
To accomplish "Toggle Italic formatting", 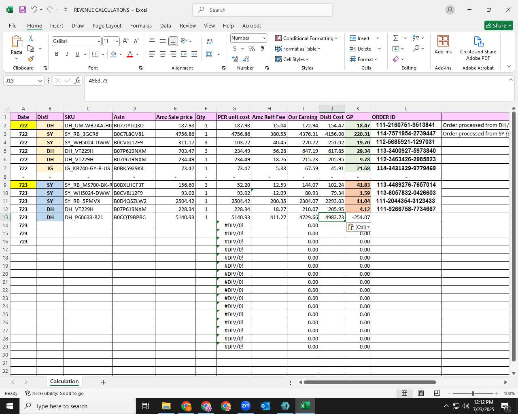I will [x=67, y=54].
